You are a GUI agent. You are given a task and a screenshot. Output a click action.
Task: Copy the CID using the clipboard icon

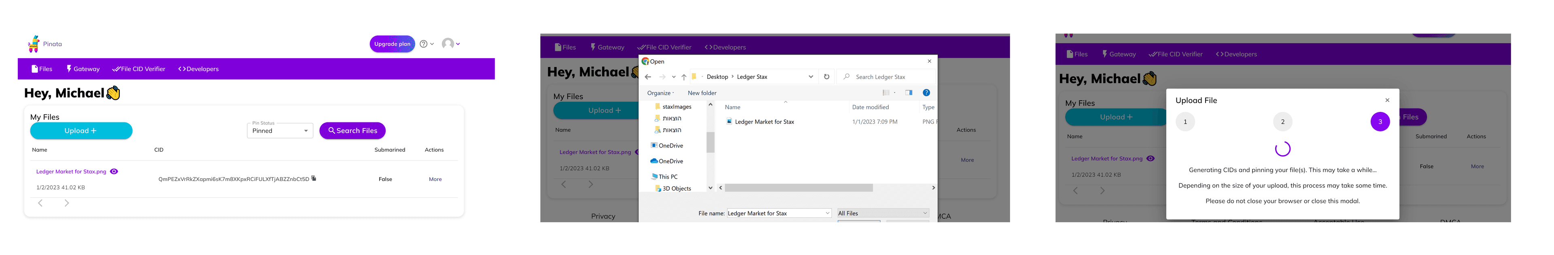coord(314,179)
